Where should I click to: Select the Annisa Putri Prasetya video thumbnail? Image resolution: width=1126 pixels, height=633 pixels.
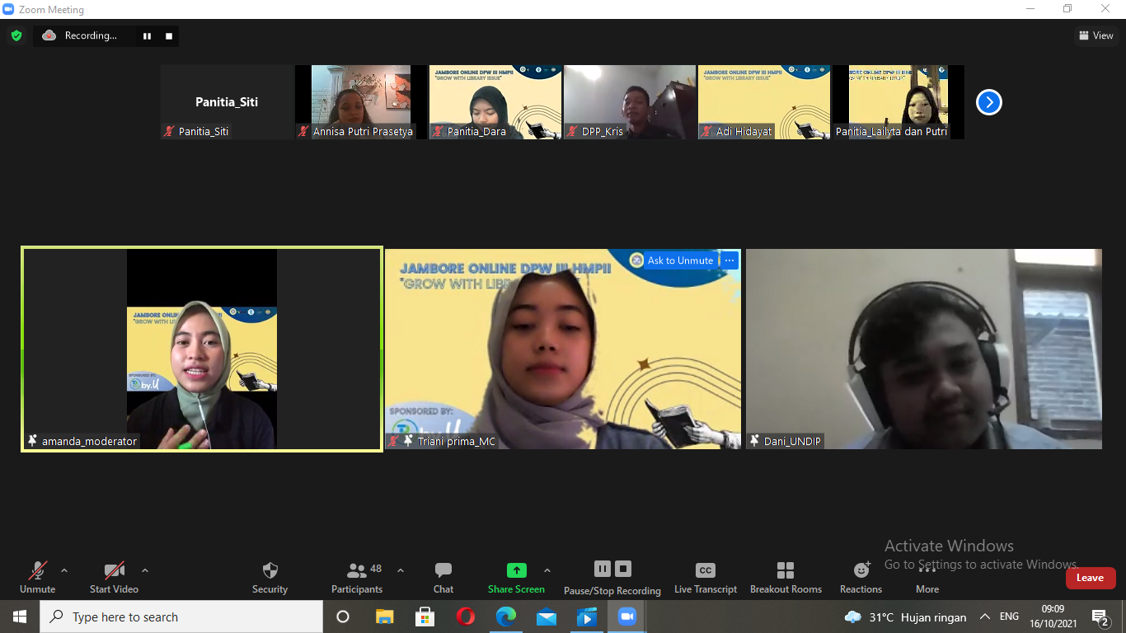click(x=361, y=102)
